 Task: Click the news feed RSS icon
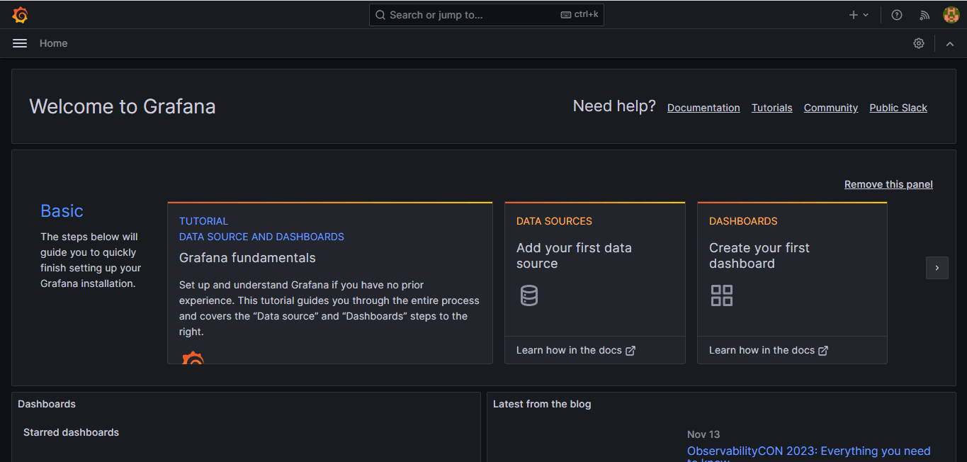923,14
